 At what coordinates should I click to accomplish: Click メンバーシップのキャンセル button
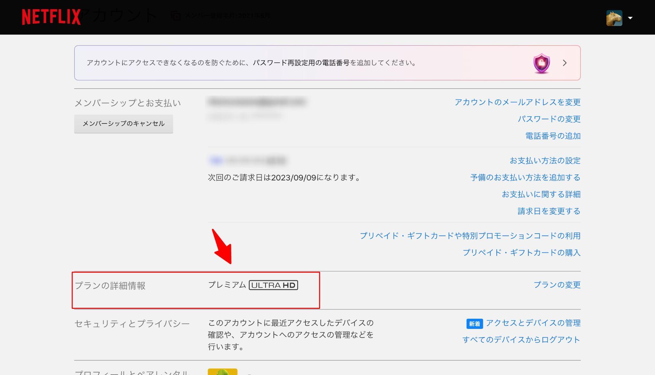123,124
